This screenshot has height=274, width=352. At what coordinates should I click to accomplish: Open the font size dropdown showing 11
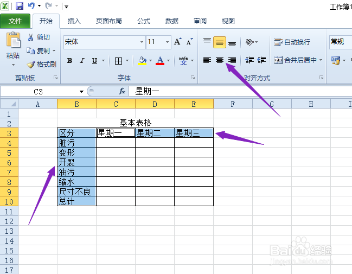[x=167, y=42]
